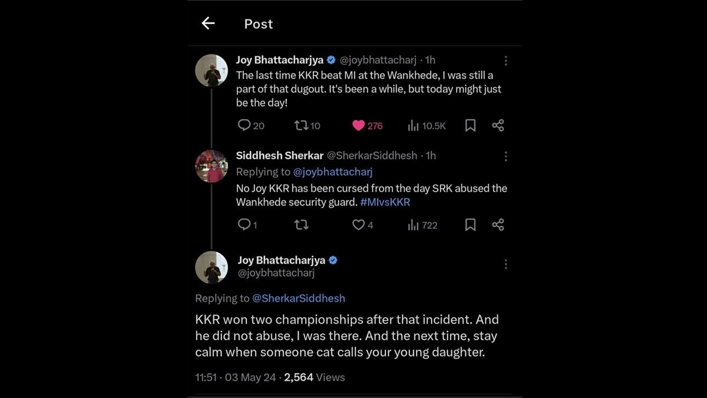This screenshot has width=707, height=398.
Task: Open more options on Joy's final reply
Action: click(506, 264)
